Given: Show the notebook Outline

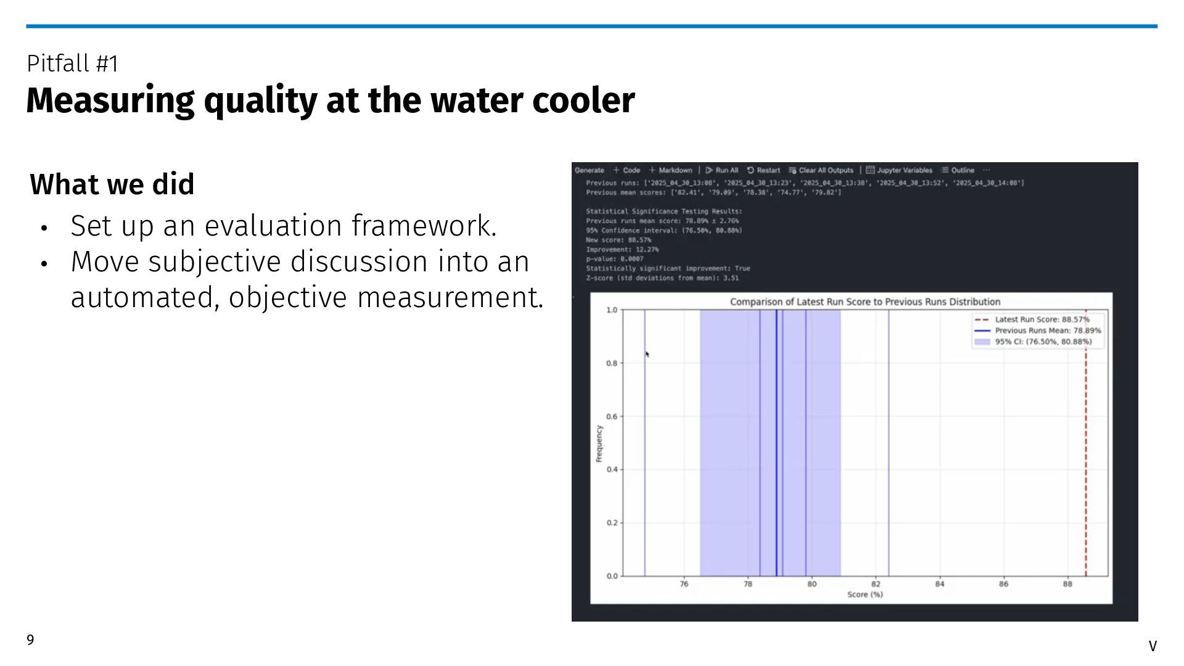Looking at the screenshot, I should tap(958, 170).
